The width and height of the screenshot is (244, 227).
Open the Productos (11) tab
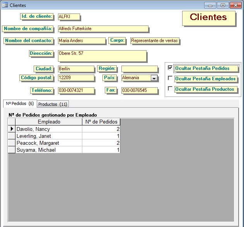[x=53, y=104]
